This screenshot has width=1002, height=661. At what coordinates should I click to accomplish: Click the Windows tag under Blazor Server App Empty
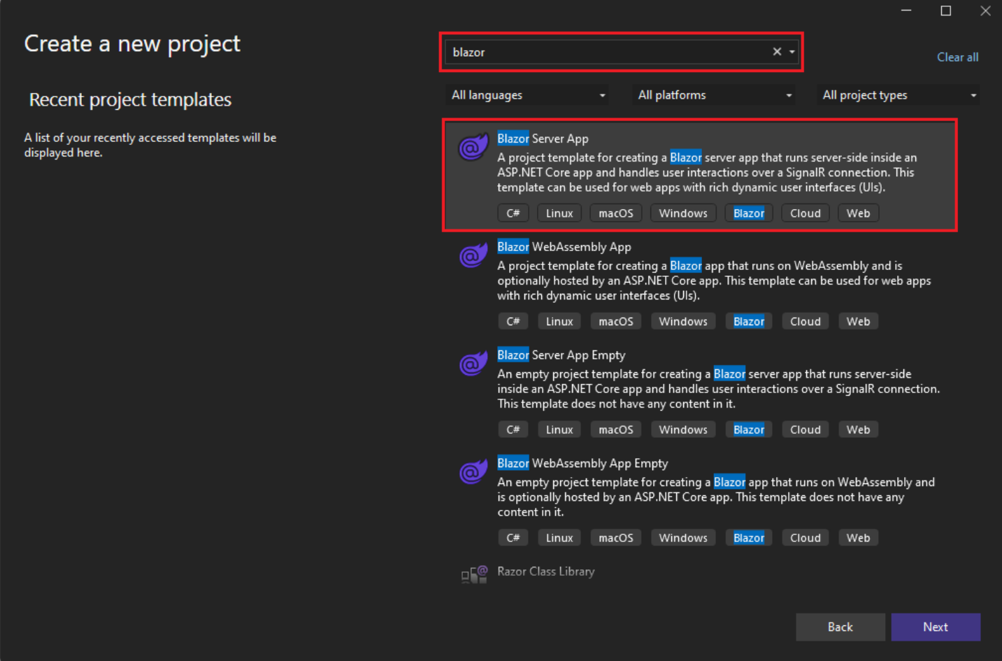(x=683, y=429)
